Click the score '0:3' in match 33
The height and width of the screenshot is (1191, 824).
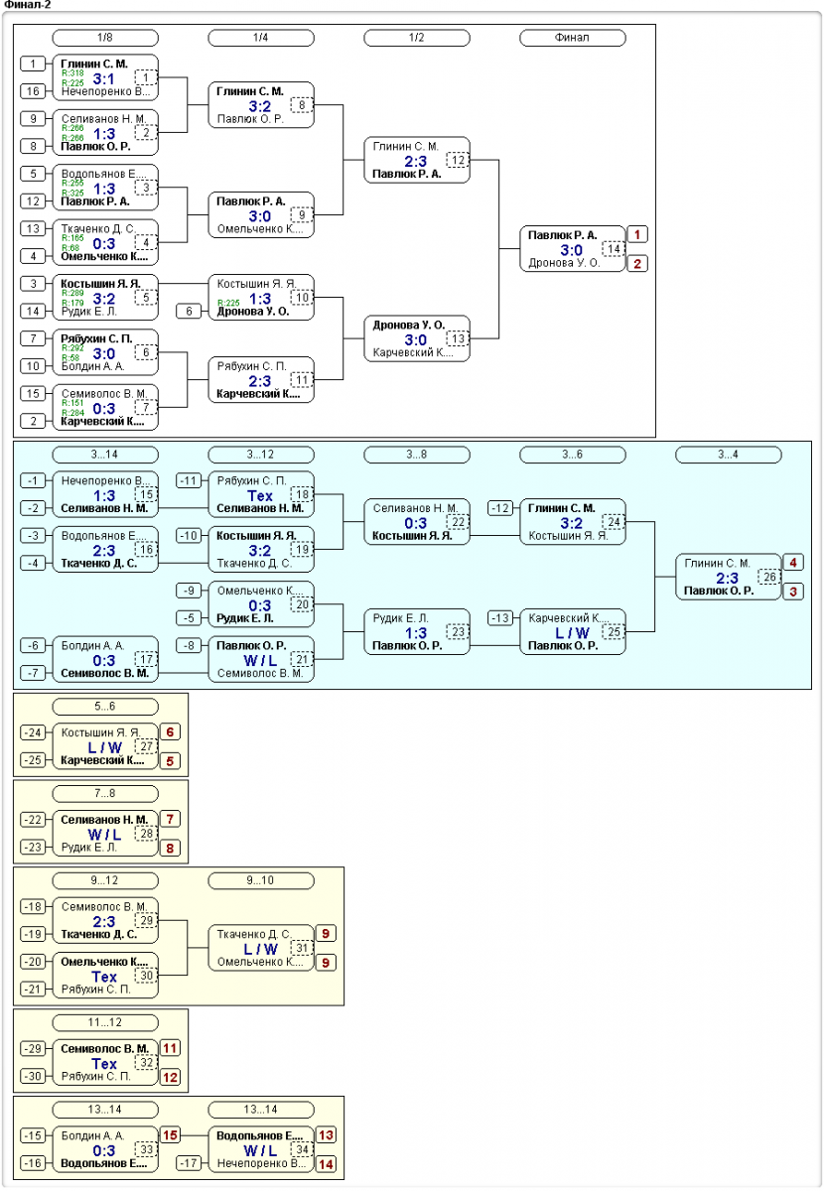click(x=104, y=1149)
